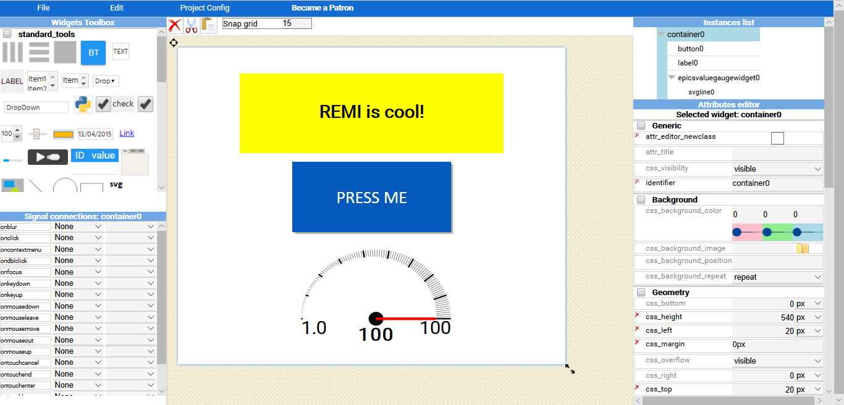This screenshot has height=405, width=844.
Task: Pick the blue BT button widget
Action: point(93,53)
